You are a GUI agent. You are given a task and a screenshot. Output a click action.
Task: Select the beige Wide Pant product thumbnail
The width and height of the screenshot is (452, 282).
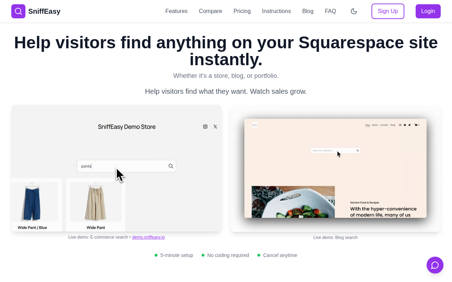click(x=96, y=202)
